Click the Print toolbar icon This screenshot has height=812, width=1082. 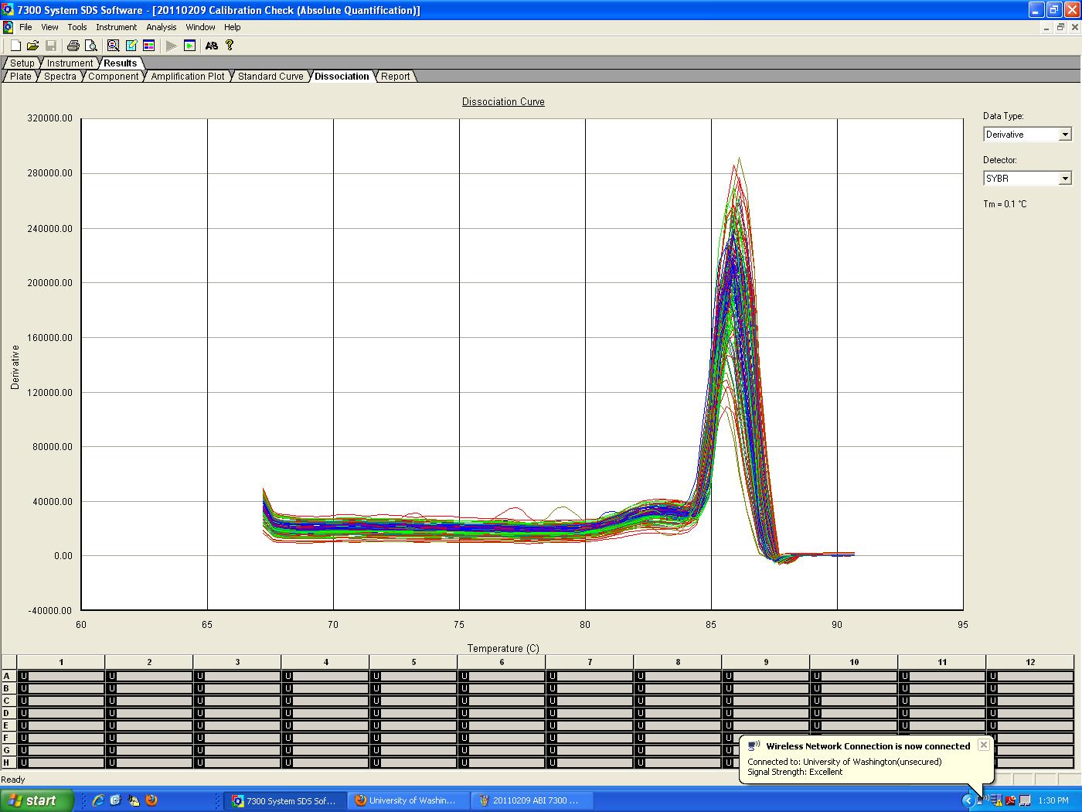(x=73, y=46)
